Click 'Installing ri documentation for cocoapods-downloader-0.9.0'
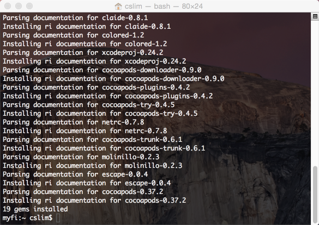This screenshot has width=319, height=225. click(x=113, y=79)
